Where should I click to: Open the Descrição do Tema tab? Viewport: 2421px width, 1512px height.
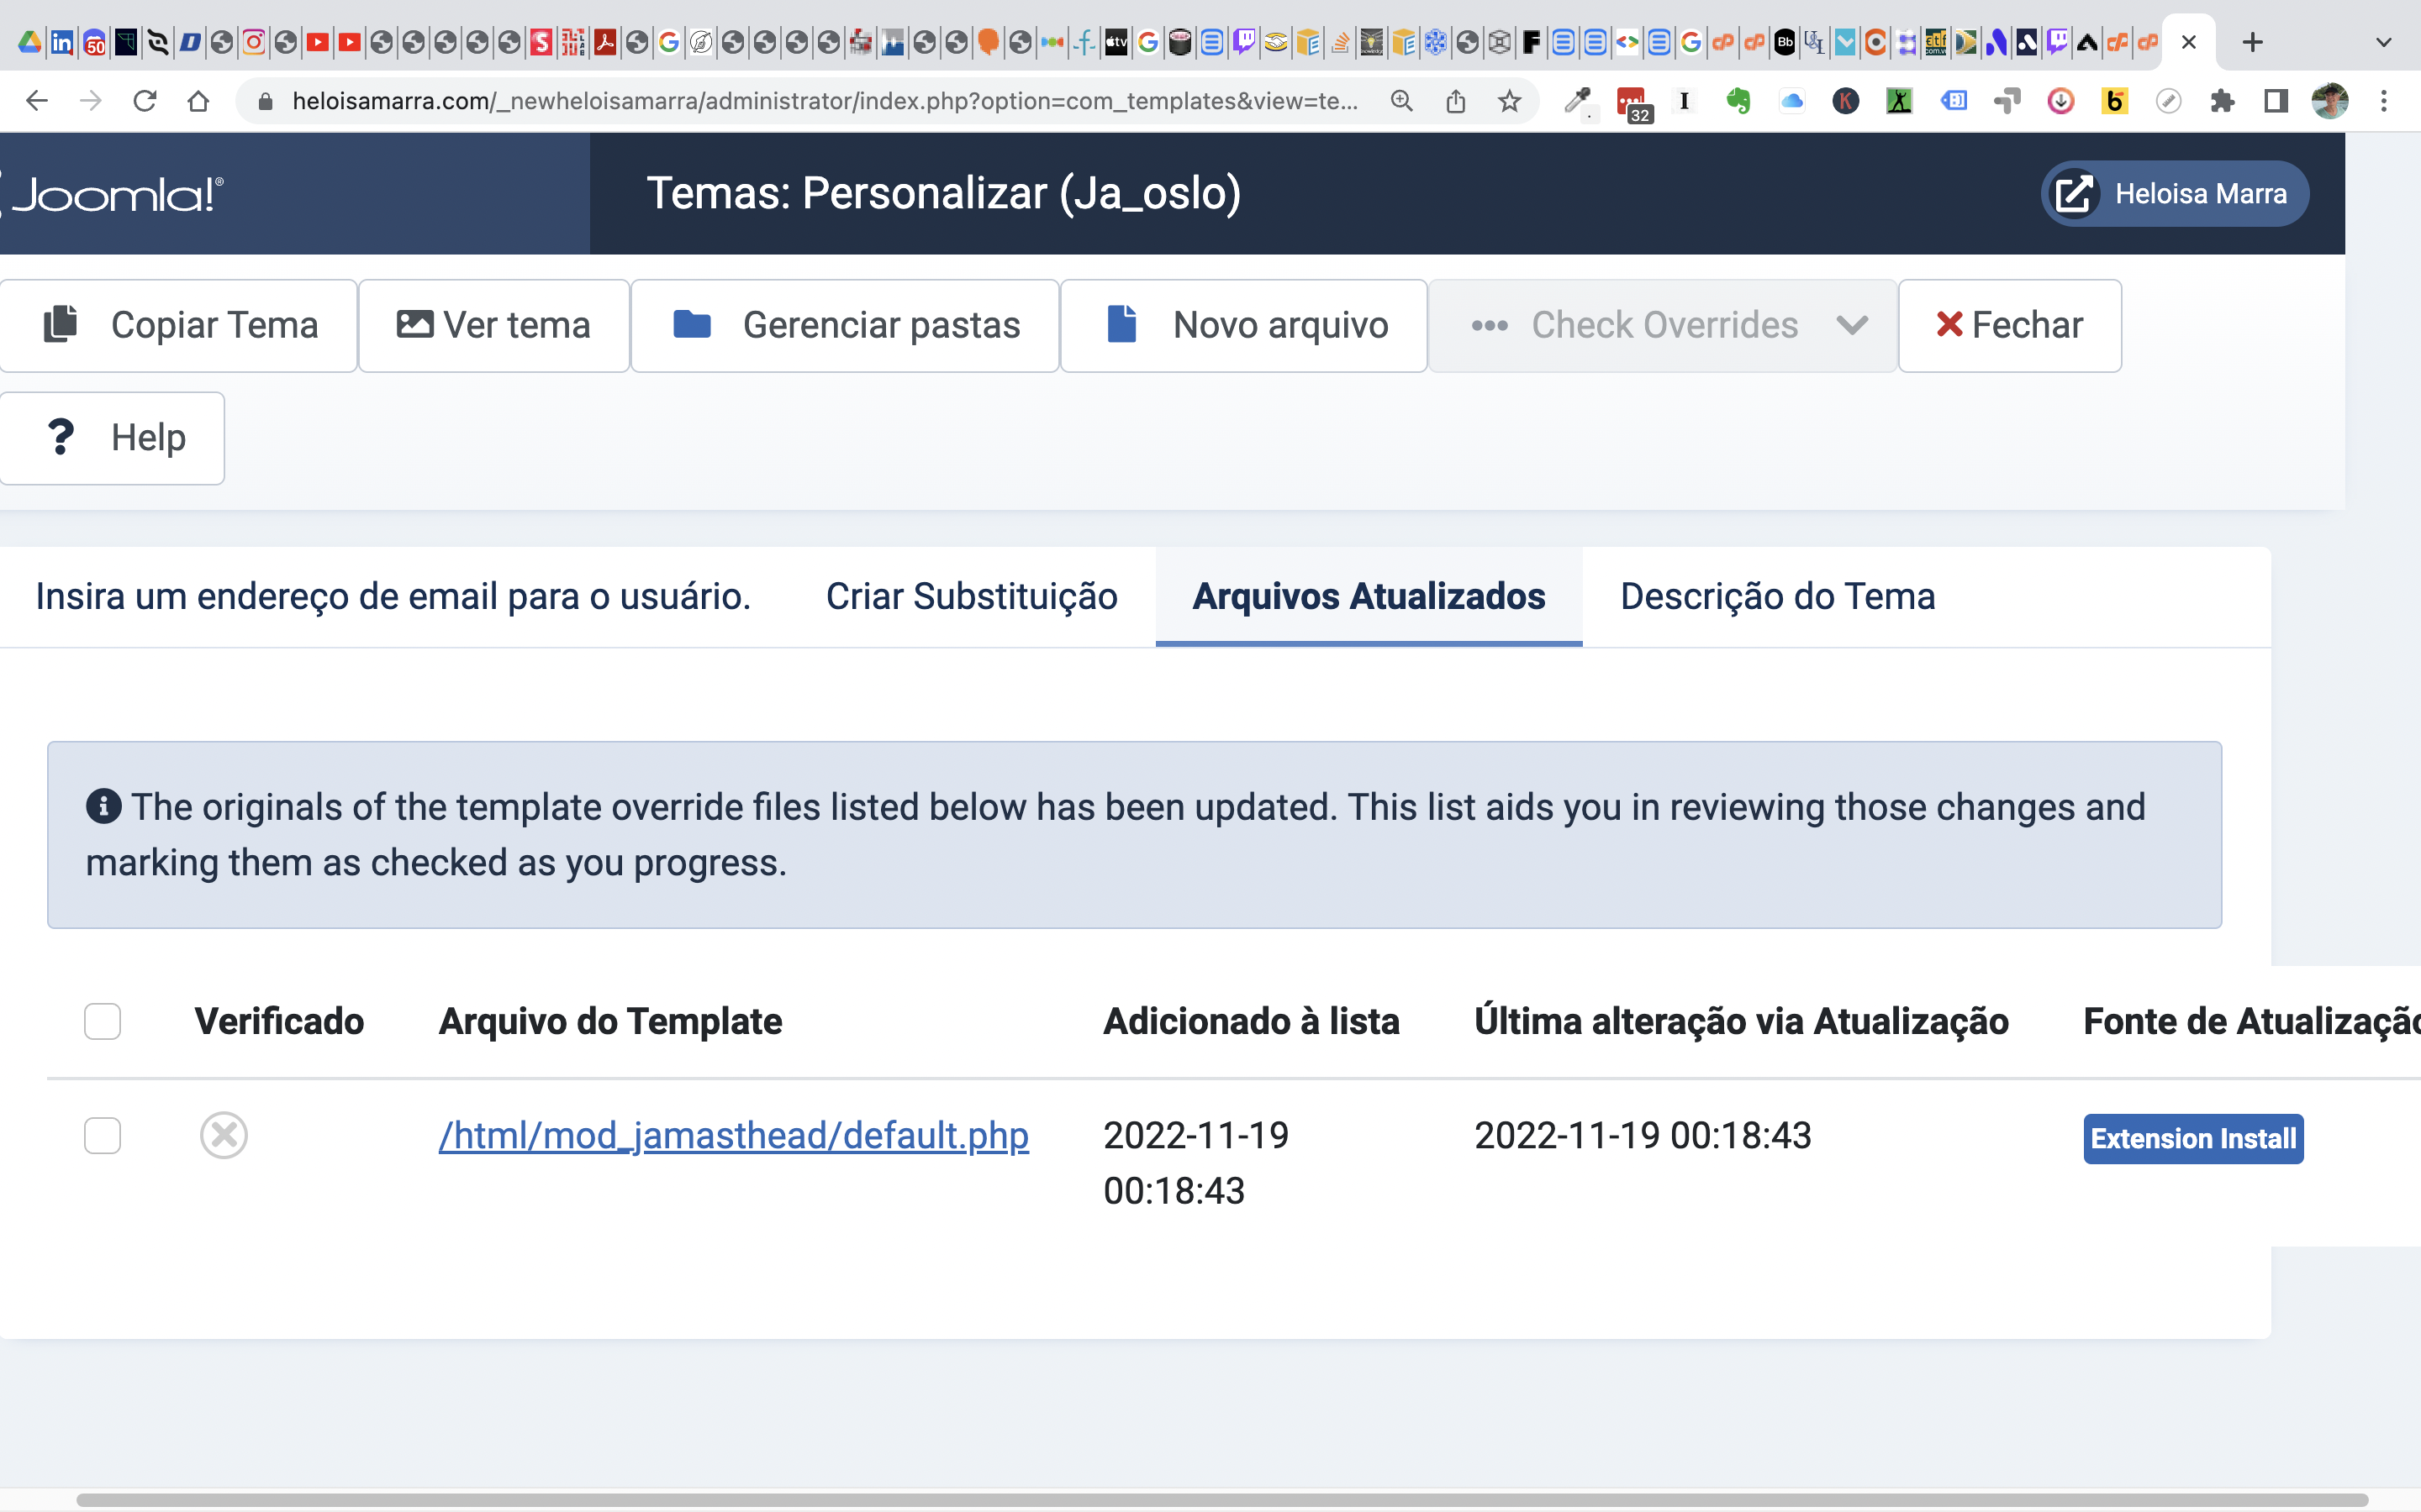pos(1777,596)
